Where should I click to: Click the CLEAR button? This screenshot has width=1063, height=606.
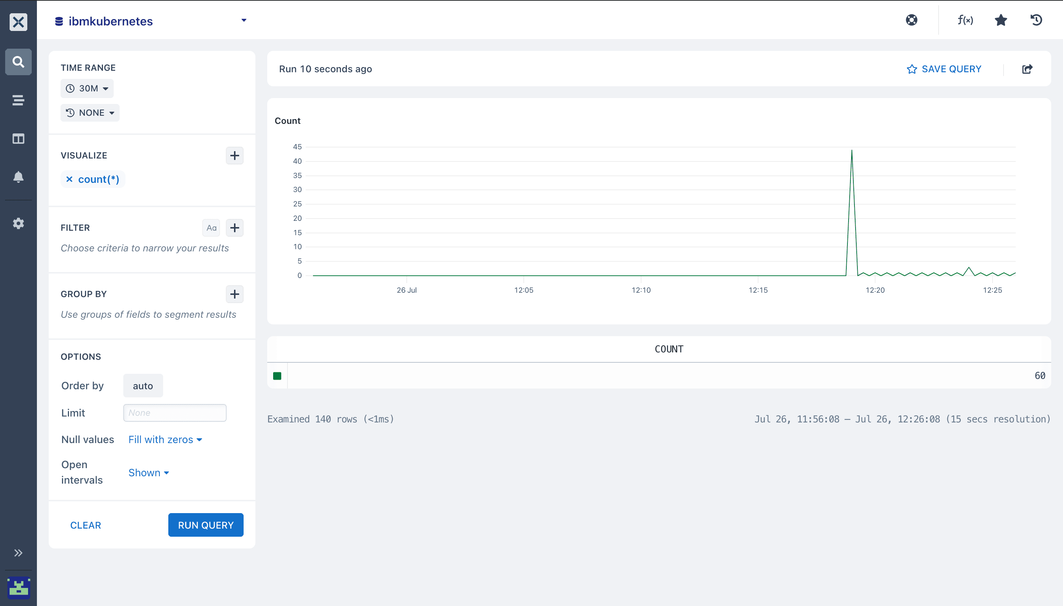coord(85,525)
